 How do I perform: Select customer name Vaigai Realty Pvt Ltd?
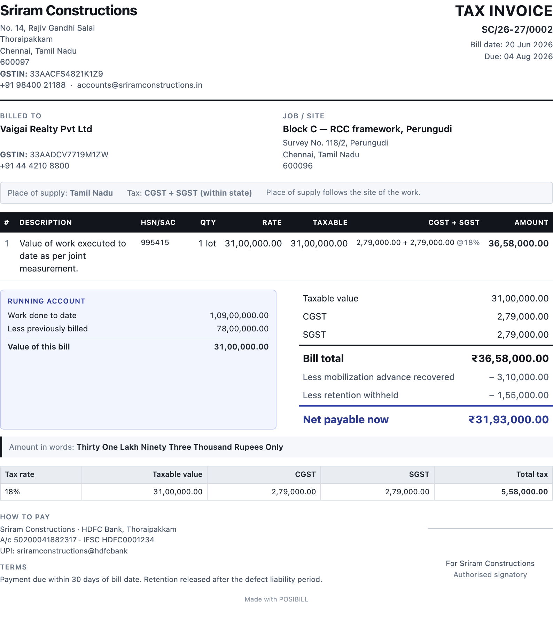(46, 129)
